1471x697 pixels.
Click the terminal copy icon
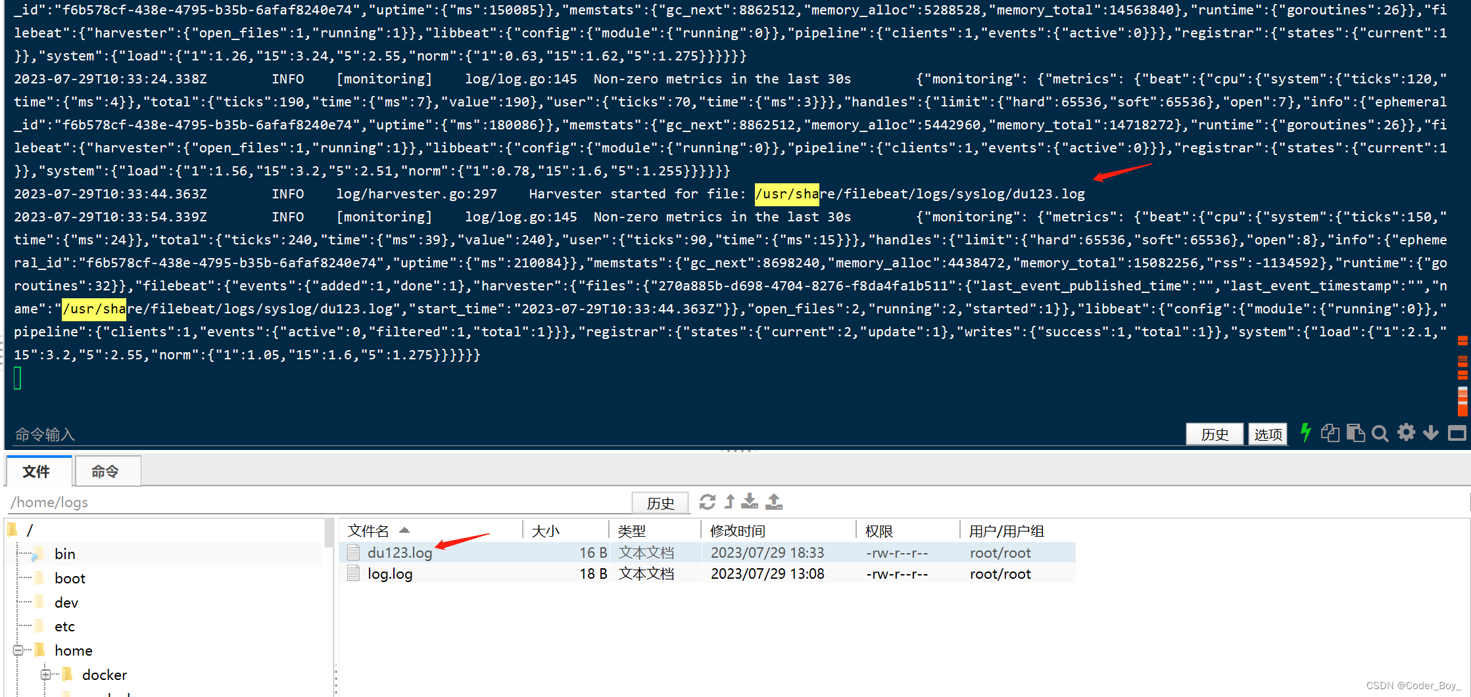point(1330,433)
